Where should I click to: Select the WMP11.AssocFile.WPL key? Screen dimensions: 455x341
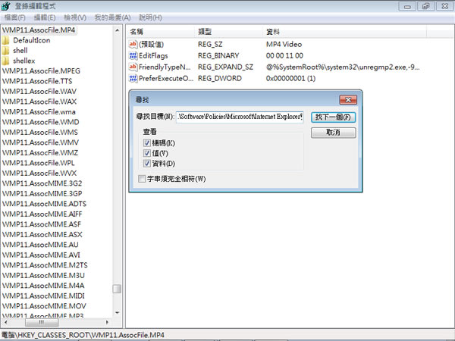(39, 163)
